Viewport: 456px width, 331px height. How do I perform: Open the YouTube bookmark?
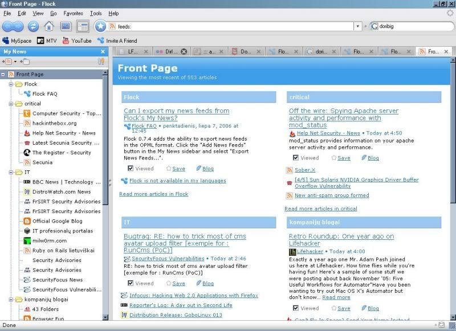click(x=77, y=40)
